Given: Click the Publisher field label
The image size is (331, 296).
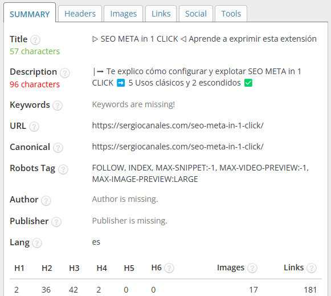Looking at the screenshot, I should point(29,221).
